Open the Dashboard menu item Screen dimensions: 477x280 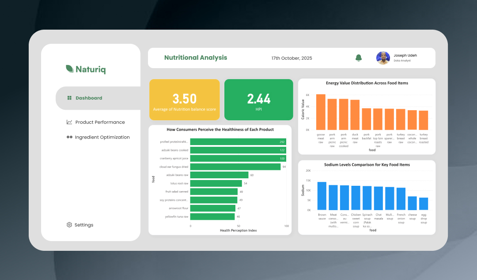pyautogui.click(x=98, y=98)
